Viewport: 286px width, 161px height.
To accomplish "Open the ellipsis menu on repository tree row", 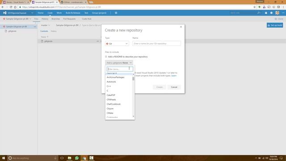I will coord(35,27).
